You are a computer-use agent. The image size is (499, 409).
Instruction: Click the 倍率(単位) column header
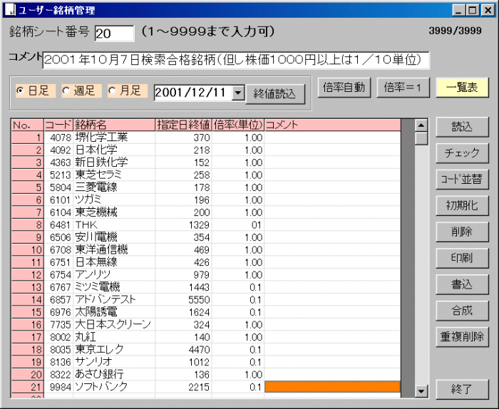point(238,125)
